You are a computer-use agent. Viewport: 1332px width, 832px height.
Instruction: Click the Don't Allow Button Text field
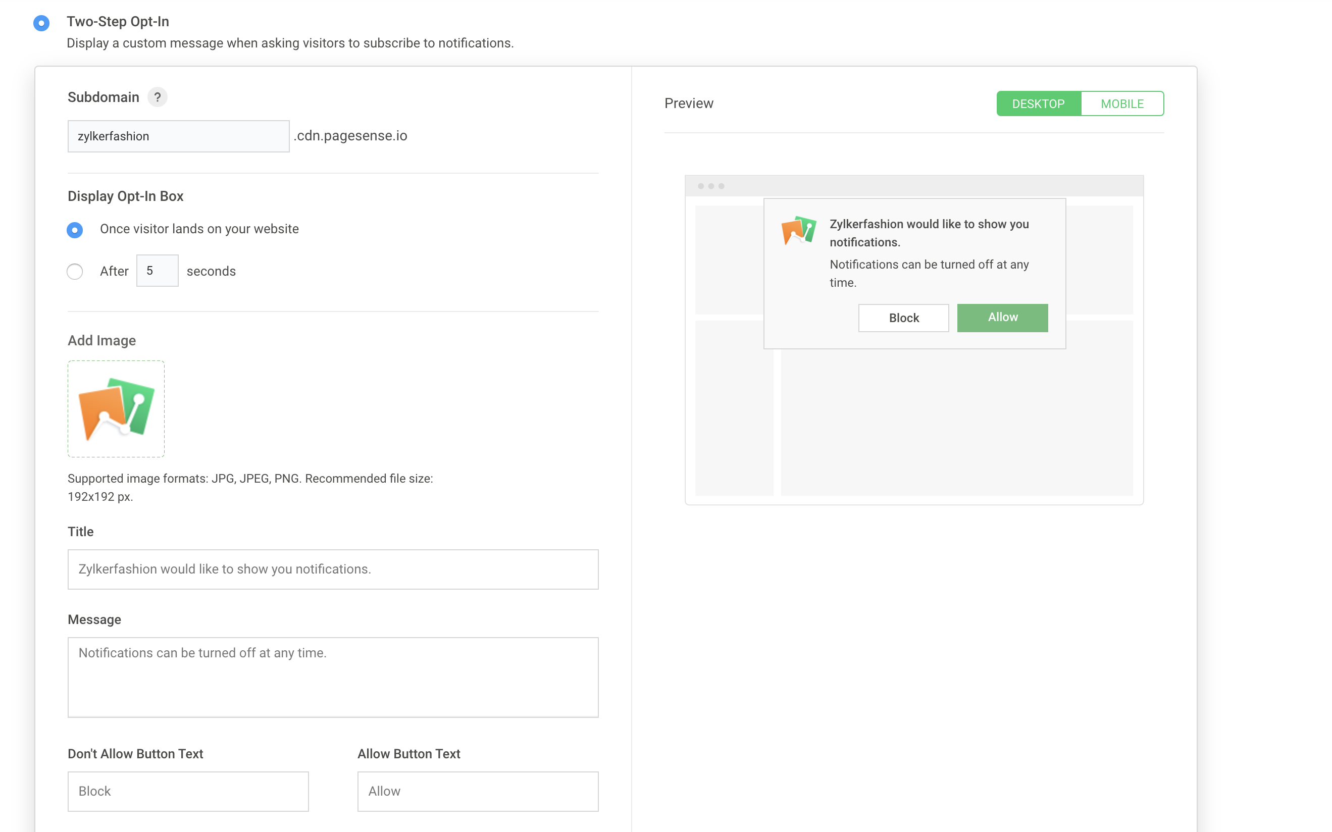click(188, 791)
